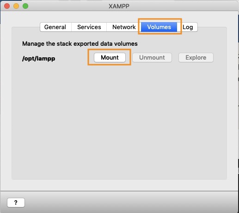
Task: Switch to the General tab
Action: click(55, 27)
